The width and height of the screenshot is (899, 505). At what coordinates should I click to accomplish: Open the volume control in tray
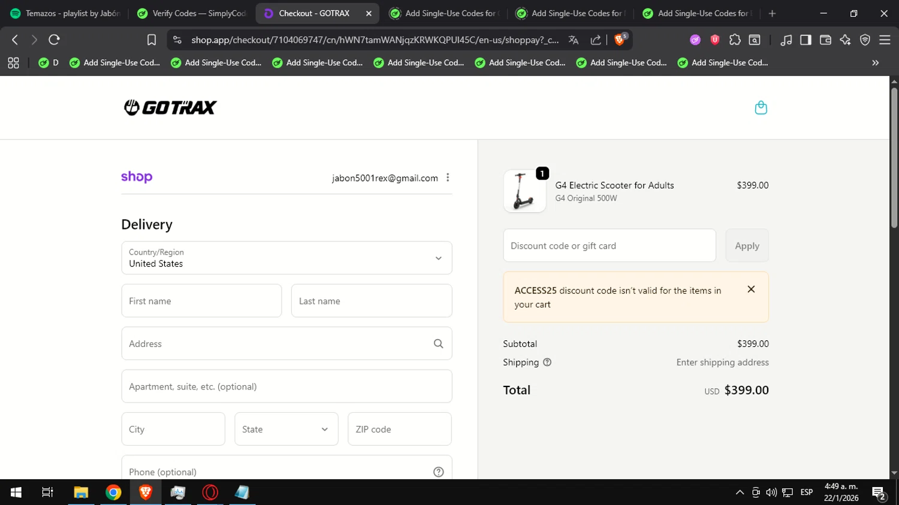771,492
